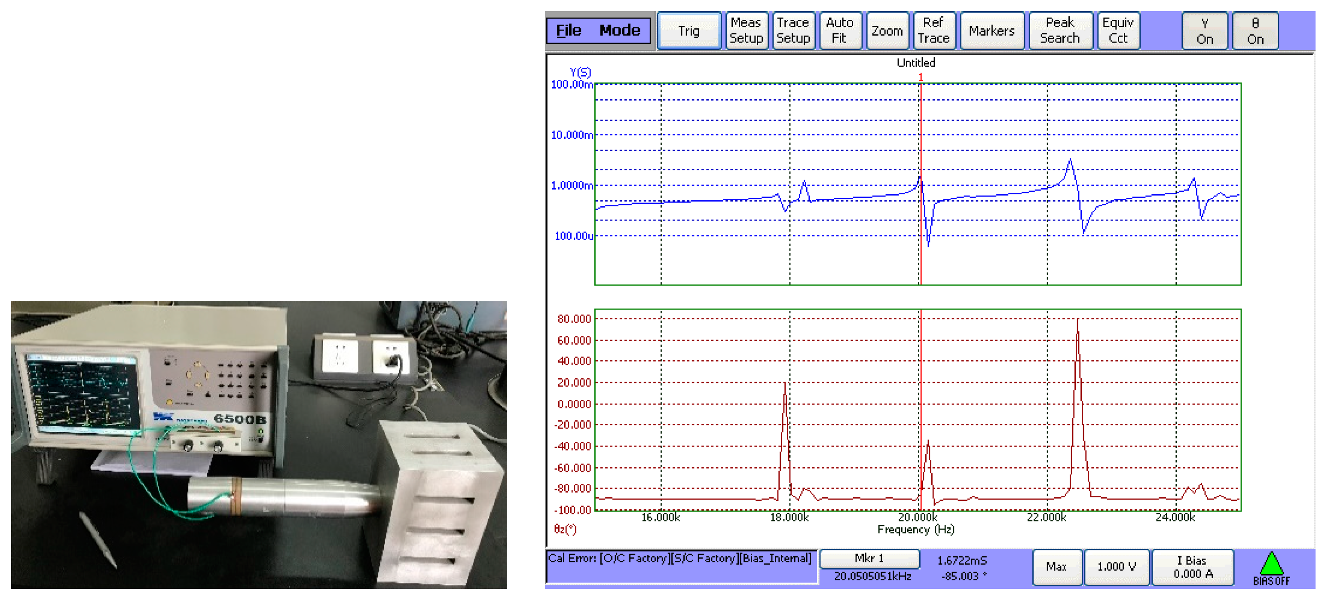Click the Zoom toolbar button

click(887, 31)
